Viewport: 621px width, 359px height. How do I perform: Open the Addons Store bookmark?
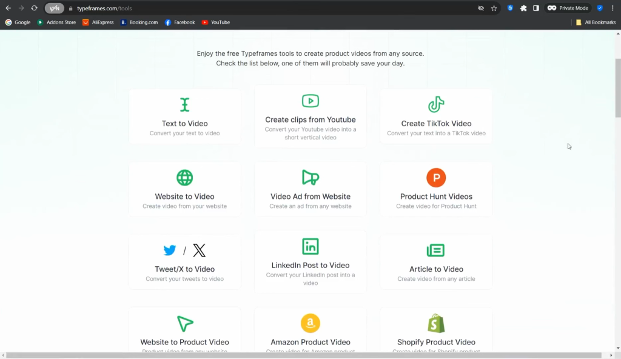[56, 22]
